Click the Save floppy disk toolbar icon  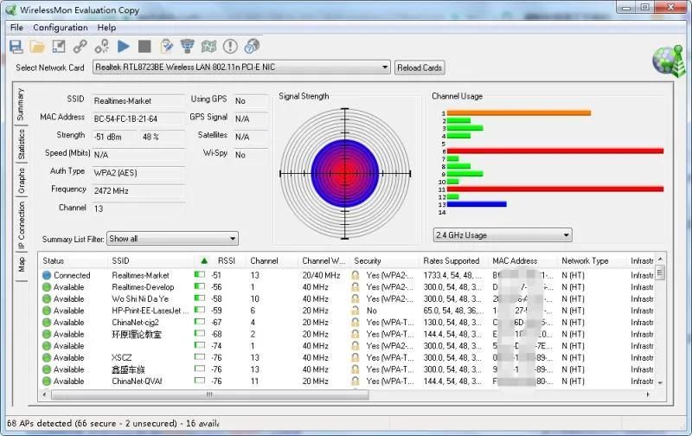click(16, 47)
